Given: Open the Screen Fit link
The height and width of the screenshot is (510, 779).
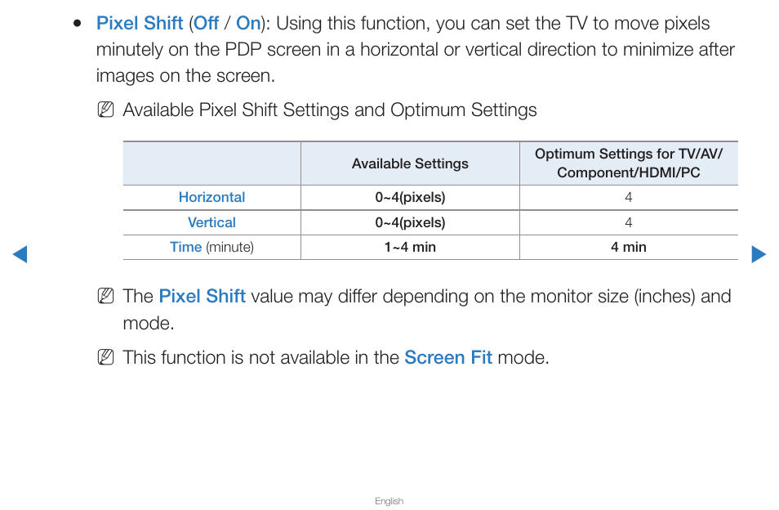Looking at the screenshot, I should tap(448, 357).
